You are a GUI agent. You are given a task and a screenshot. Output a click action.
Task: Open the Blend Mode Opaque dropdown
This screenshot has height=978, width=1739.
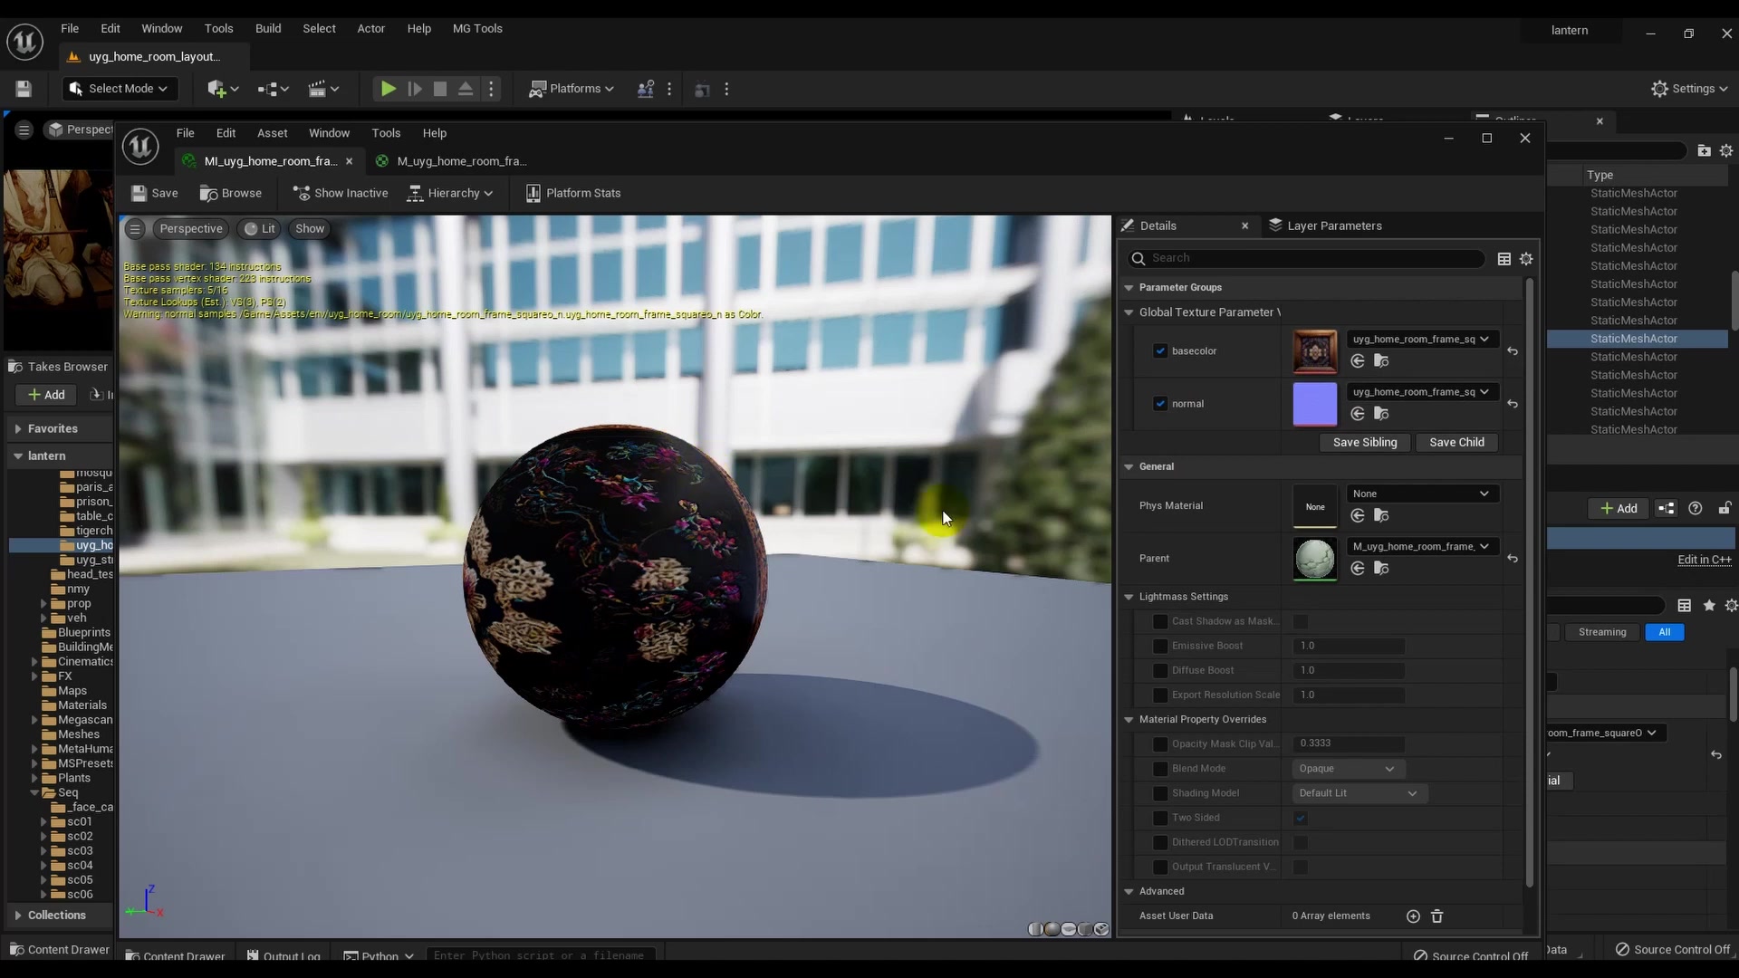point(1348,769)
